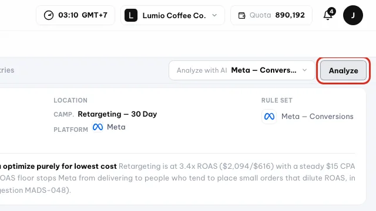Screen dimensions: 376x211
Task: Open notifications bell with 4 alerts
Action: [329, 15]
